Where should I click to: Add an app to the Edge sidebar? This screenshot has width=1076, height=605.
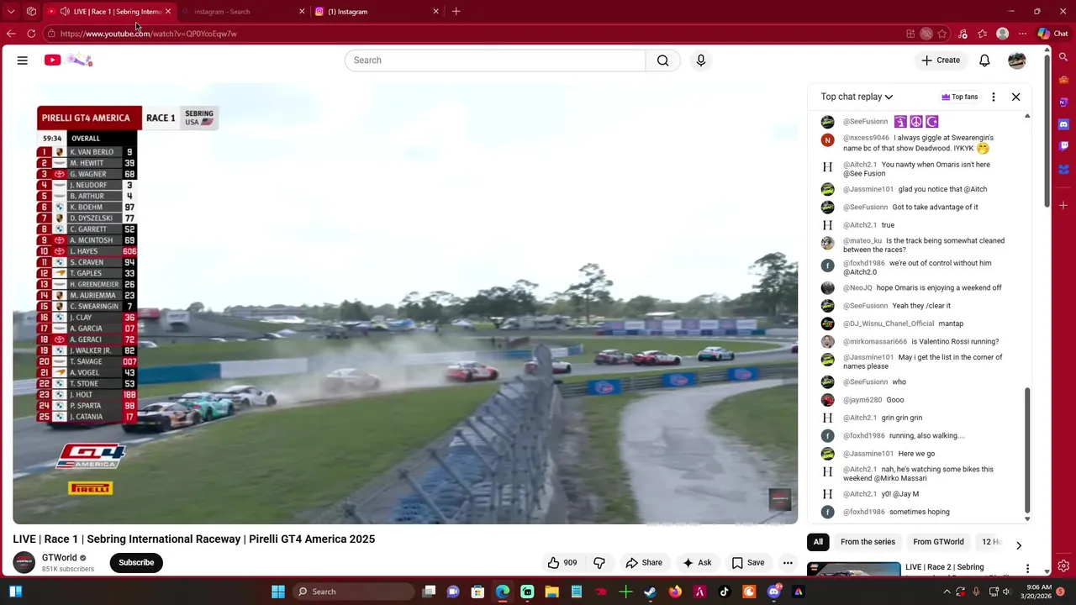click(1063, 205)
